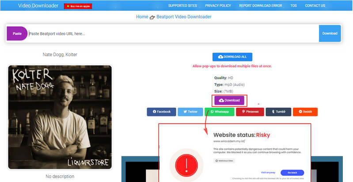Click the red exclamation warning icon
This screenshot has width=353, height=182.
[x=186, y=165]
